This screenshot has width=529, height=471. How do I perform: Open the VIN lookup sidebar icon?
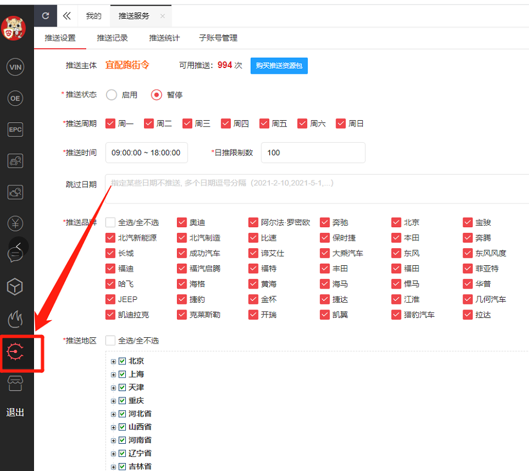(x=15, y=67)
